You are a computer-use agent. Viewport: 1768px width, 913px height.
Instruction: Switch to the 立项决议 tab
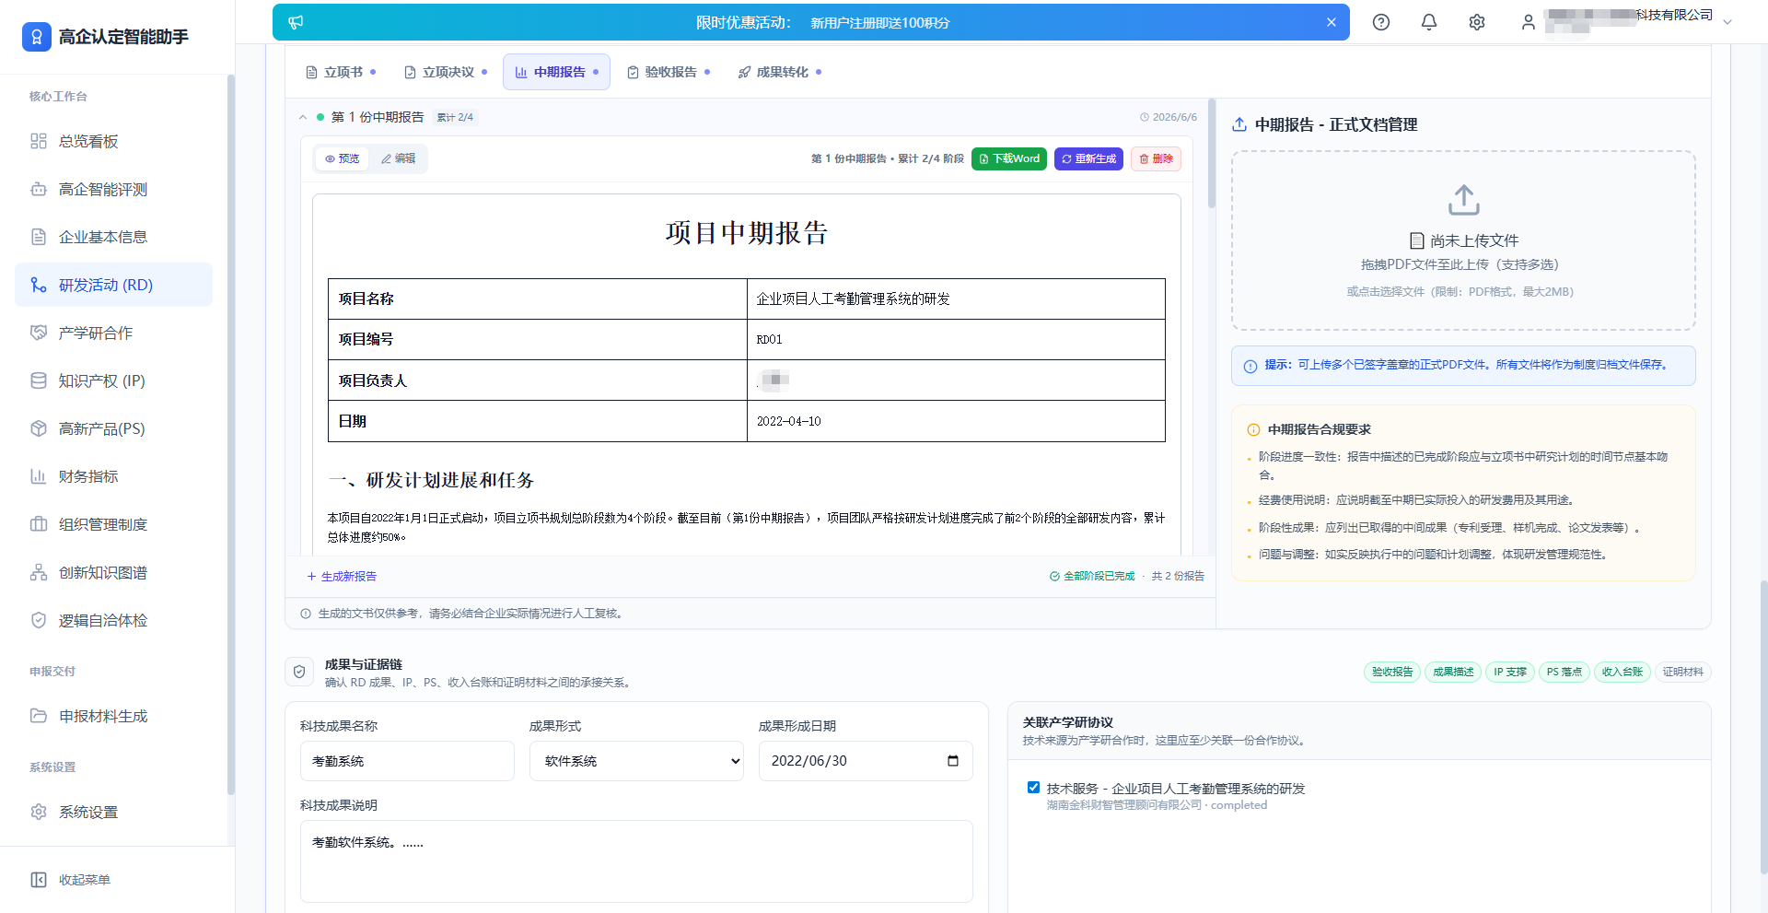446,72
